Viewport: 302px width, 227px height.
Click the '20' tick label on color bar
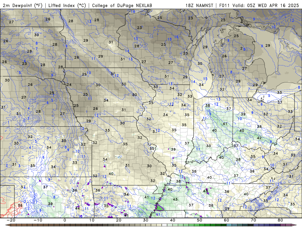point(119,220)
